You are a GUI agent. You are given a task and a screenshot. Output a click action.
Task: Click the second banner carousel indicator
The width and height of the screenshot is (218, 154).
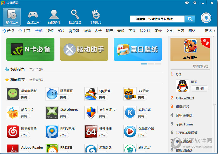click(151, 64)
